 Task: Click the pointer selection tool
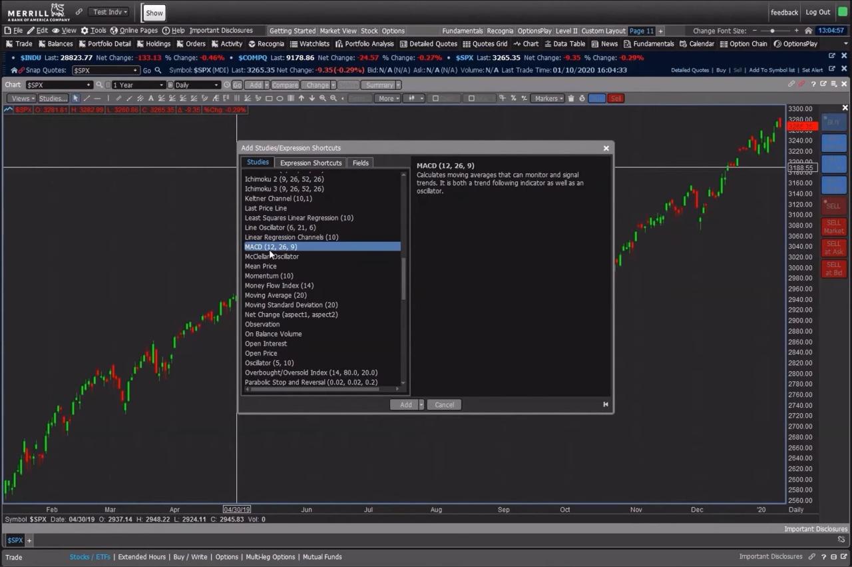(x=76, y=98)
